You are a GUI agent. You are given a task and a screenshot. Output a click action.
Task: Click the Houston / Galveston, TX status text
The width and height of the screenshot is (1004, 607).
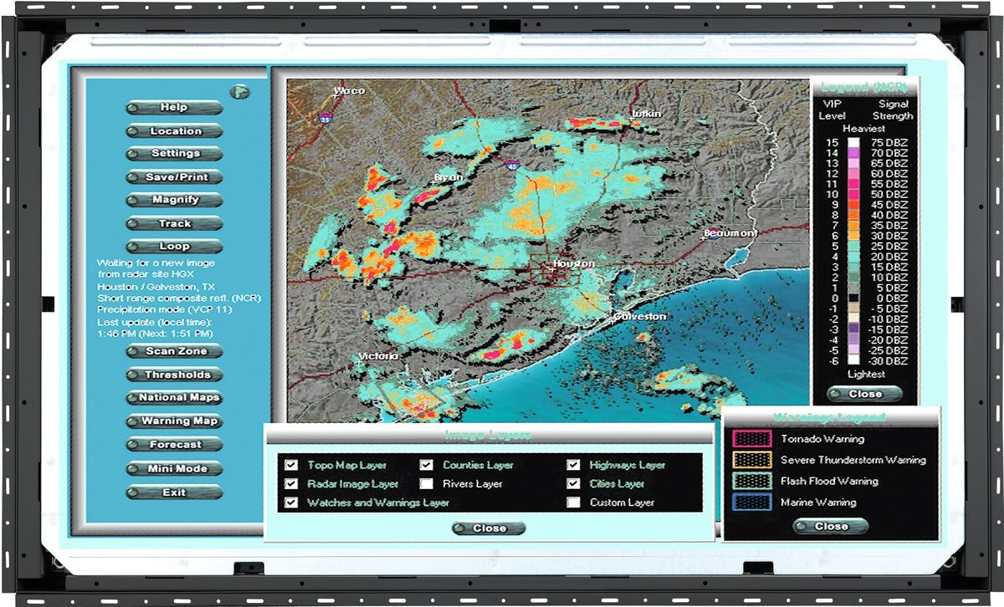tap(156, 286)
